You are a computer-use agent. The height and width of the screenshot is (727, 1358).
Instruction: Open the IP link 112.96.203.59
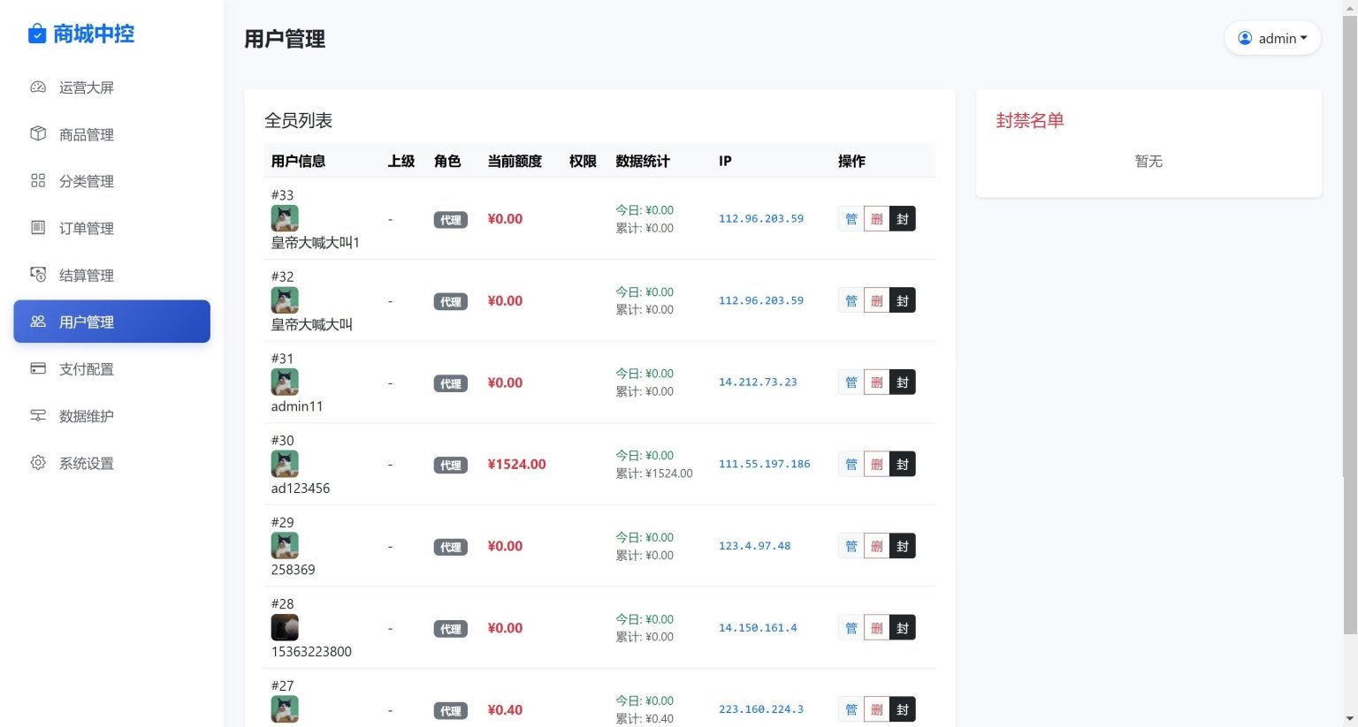(x=760, y=218)
